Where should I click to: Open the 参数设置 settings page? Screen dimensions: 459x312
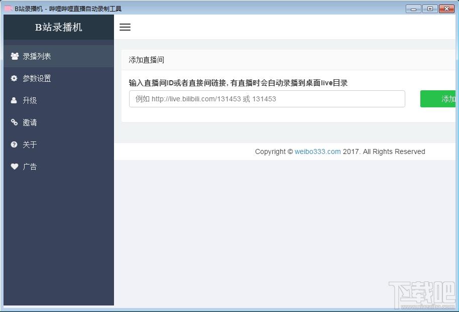pyautogui.click(x=59, y=78)
